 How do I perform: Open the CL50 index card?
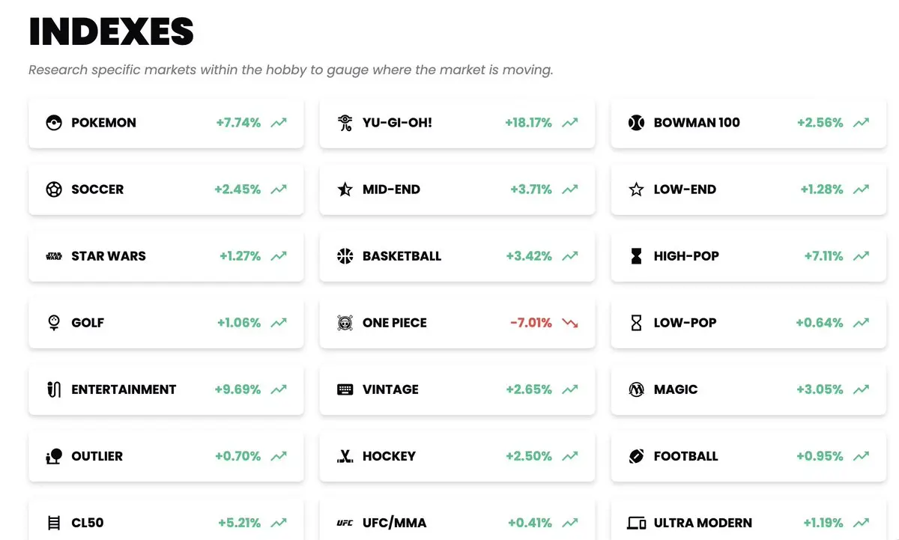click(x=166, y=519)
